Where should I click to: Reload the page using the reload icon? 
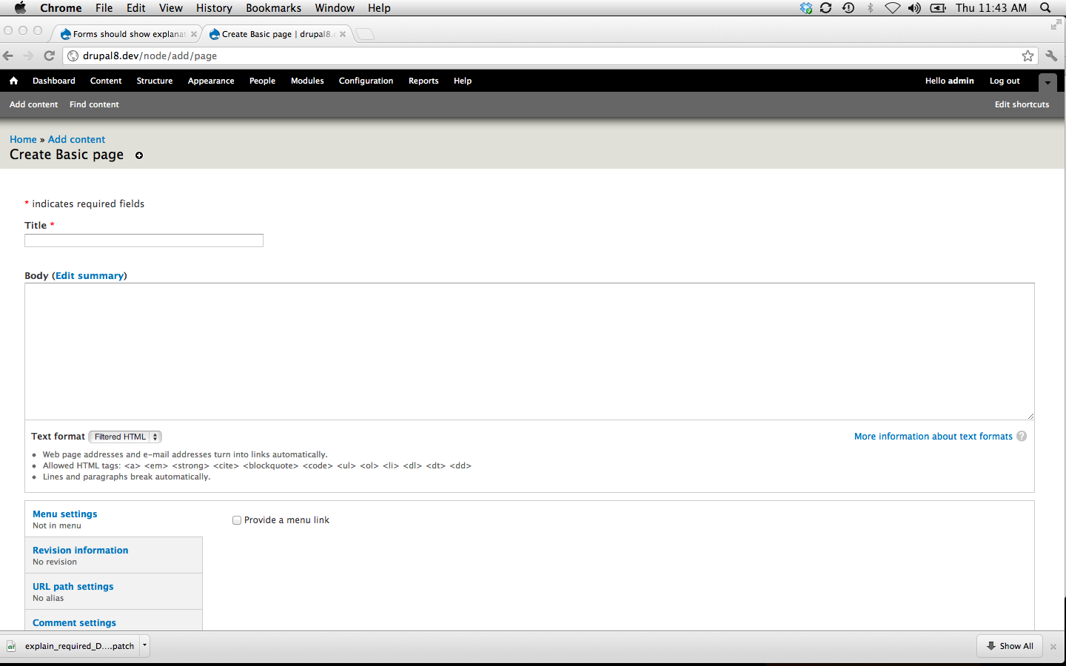pos(49,55)
